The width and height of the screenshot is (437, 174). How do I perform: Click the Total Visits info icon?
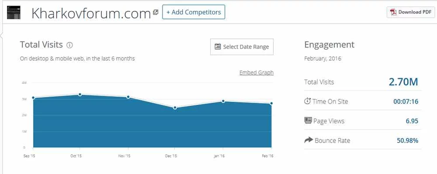pos(69,45)
